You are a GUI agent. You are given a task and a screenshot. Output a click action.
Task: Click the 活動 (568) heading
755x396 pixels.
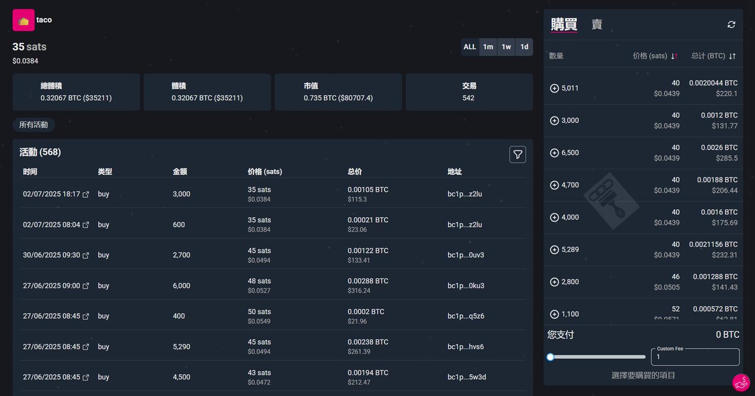coord(40,152)
